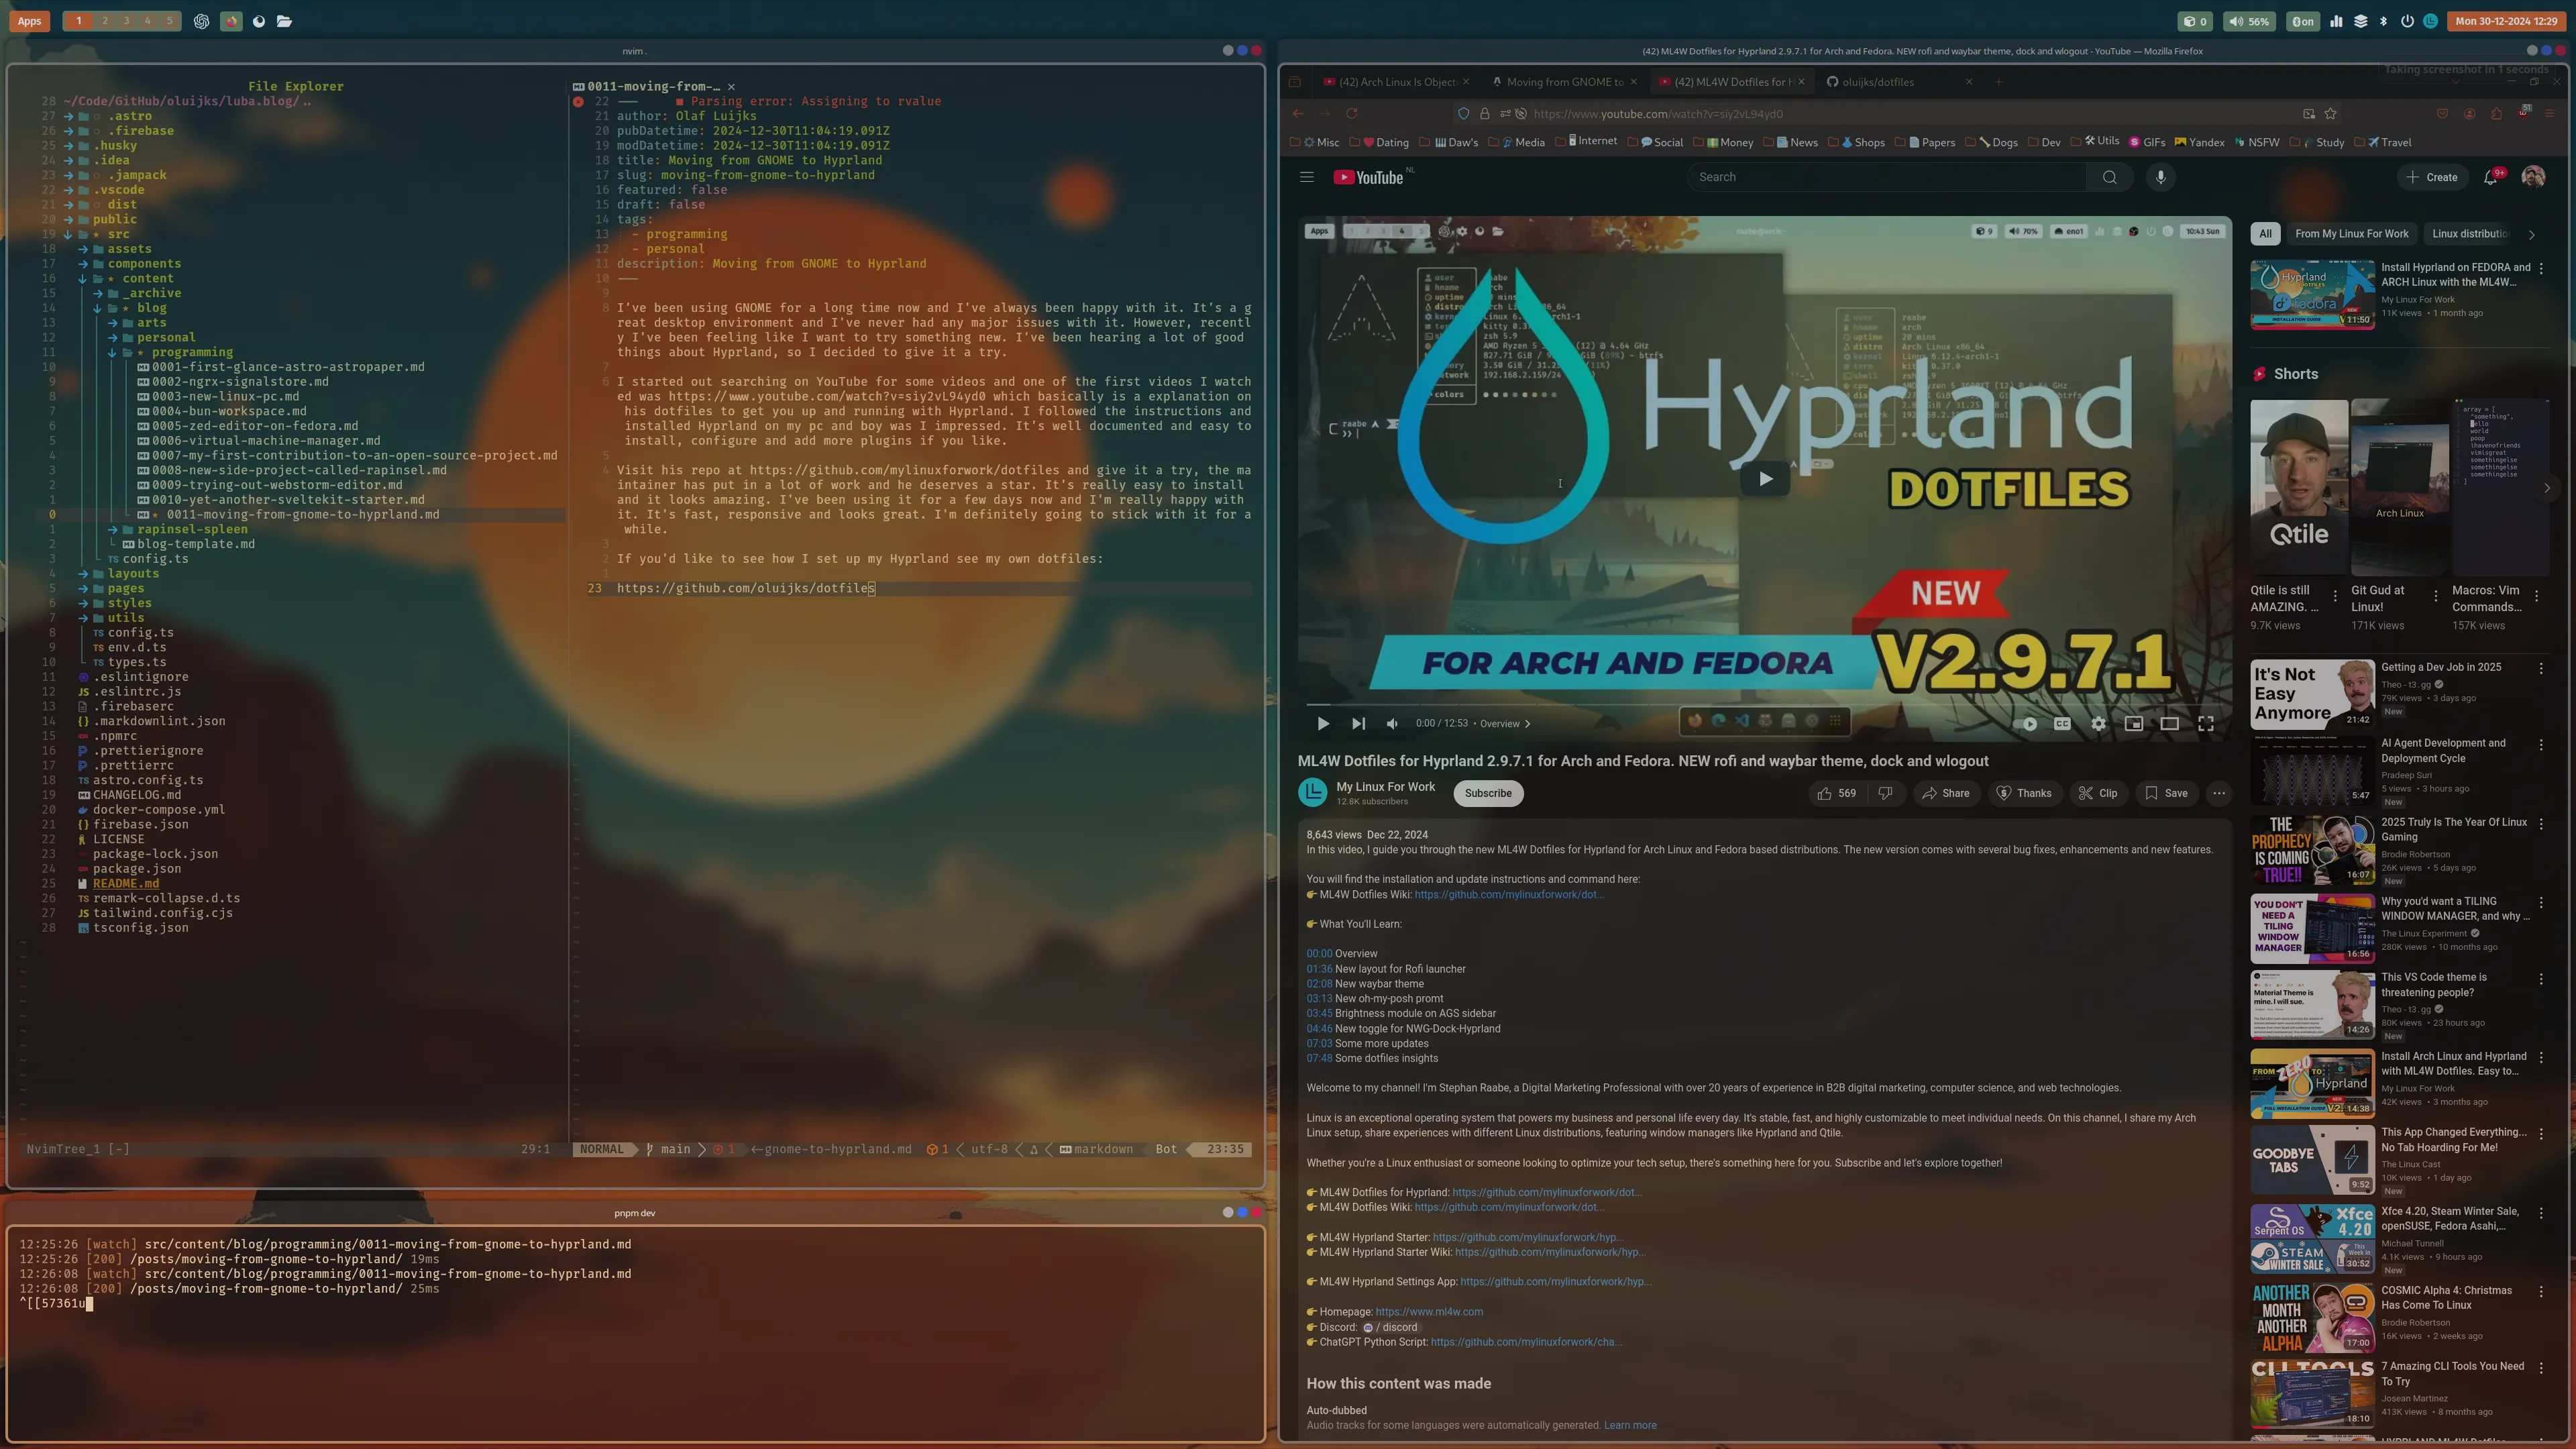Screen dimensions: 2576x1449
Task: Switch to workspace 2 in waybar
Action: pyautogui.click(x=104, y=21)
